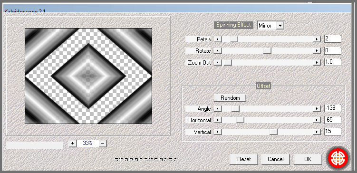
Task: Click the Random offset button
Action: coord(230,98)
